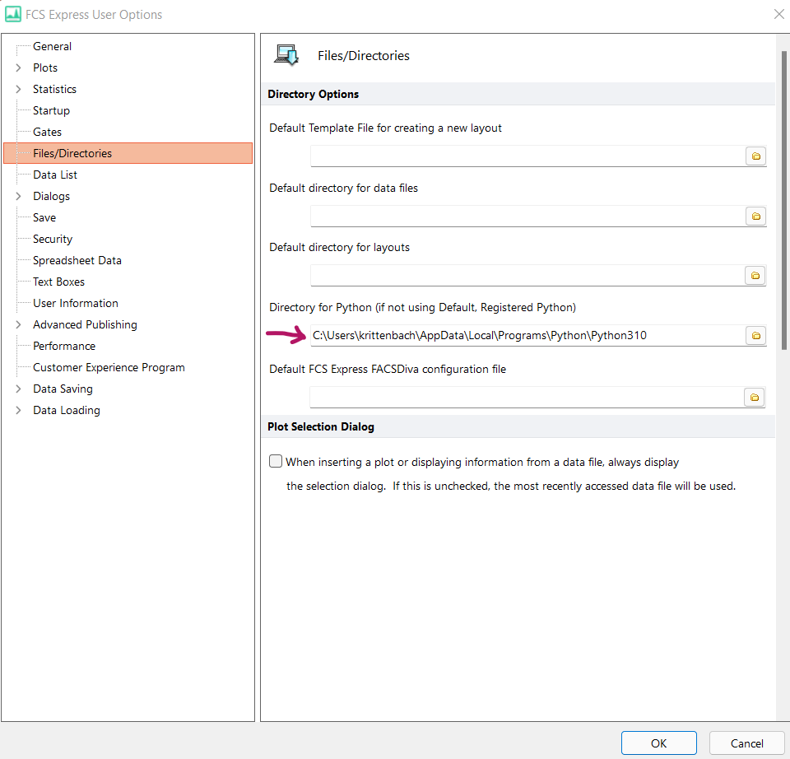Enable always display selection dialog checkbox

coord(276,462)
